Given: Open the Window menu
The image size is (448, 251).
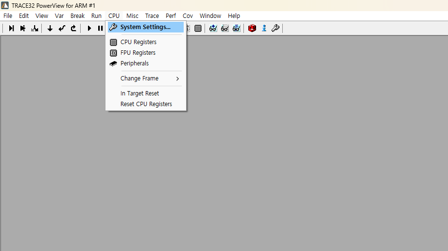Looking at the screenshot, I should 210,16.
